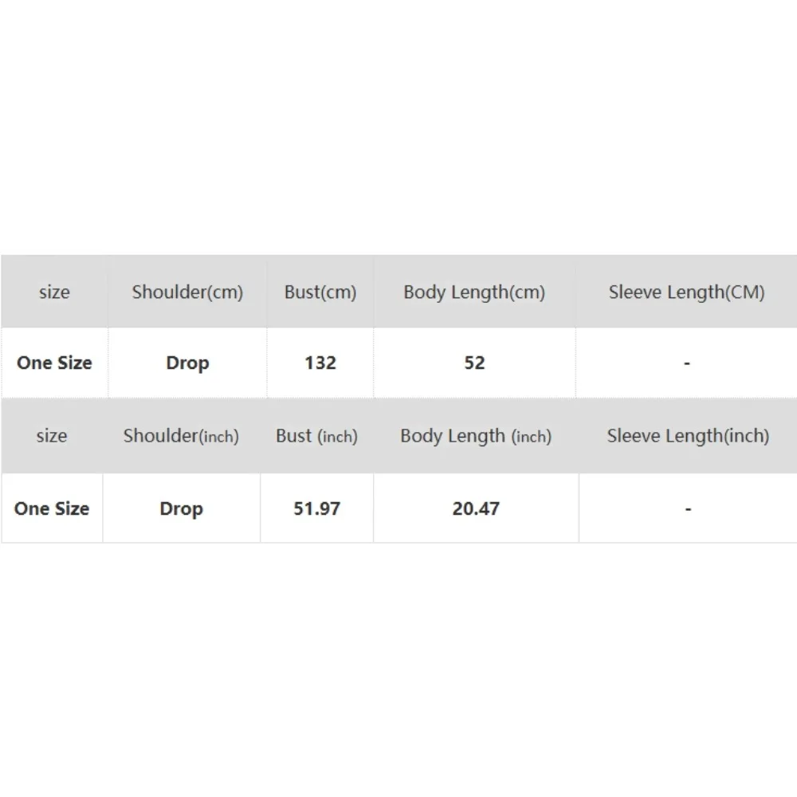
Task: Click the dash under Sleeve Length(CM)
Action: 686,363
